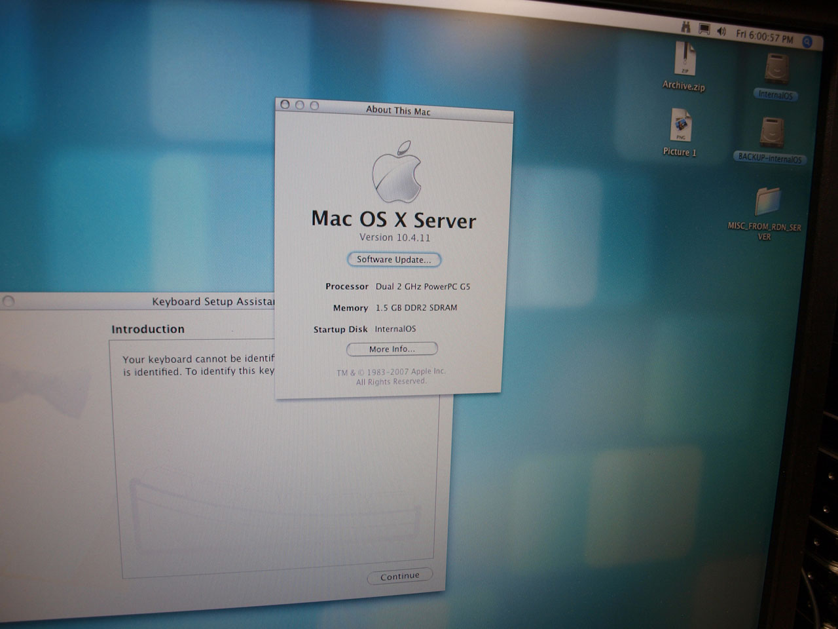Minimize the About This Mac window

point(300,105)
